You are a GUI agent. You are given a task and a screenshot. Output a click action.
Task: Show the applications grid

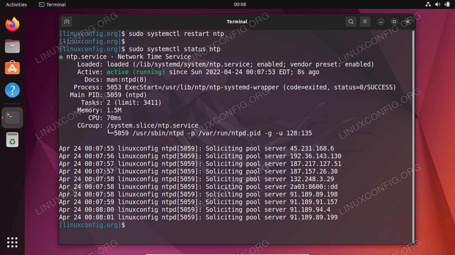tap(12, 242)
